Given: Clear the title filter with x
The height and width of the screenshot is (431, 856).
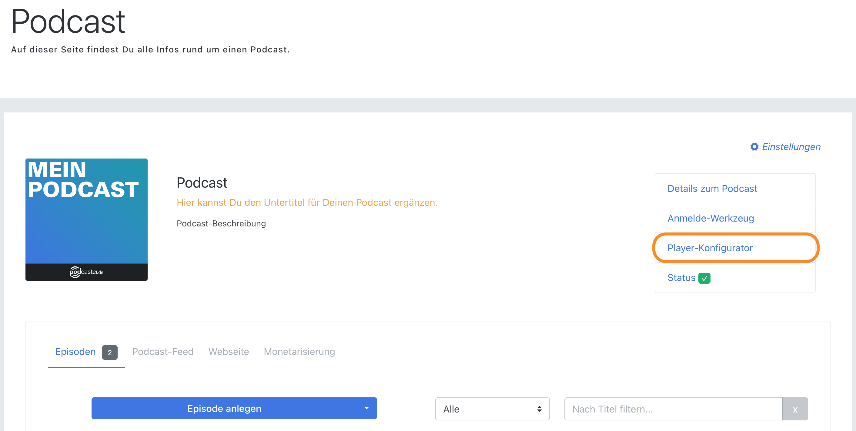Looking at the screenshot, I should click(795, 409).
